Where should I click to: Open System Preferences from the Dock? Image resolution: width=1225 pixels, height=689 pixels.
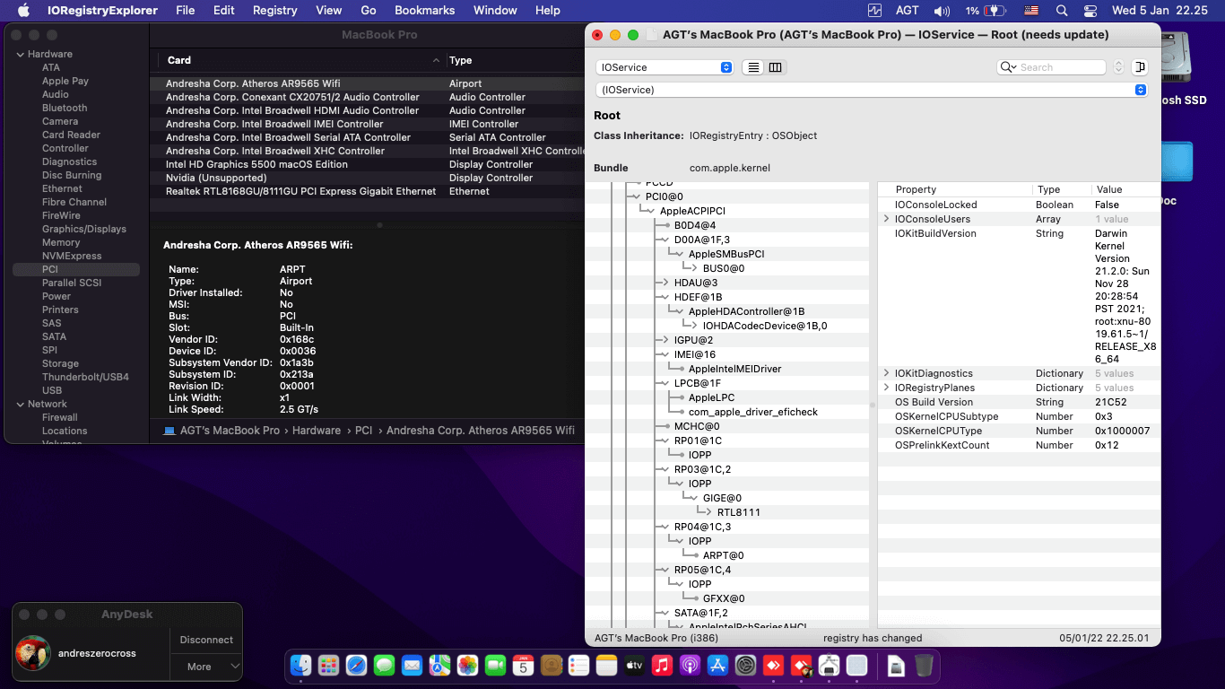pyautogui.click(x=746, y=666)
